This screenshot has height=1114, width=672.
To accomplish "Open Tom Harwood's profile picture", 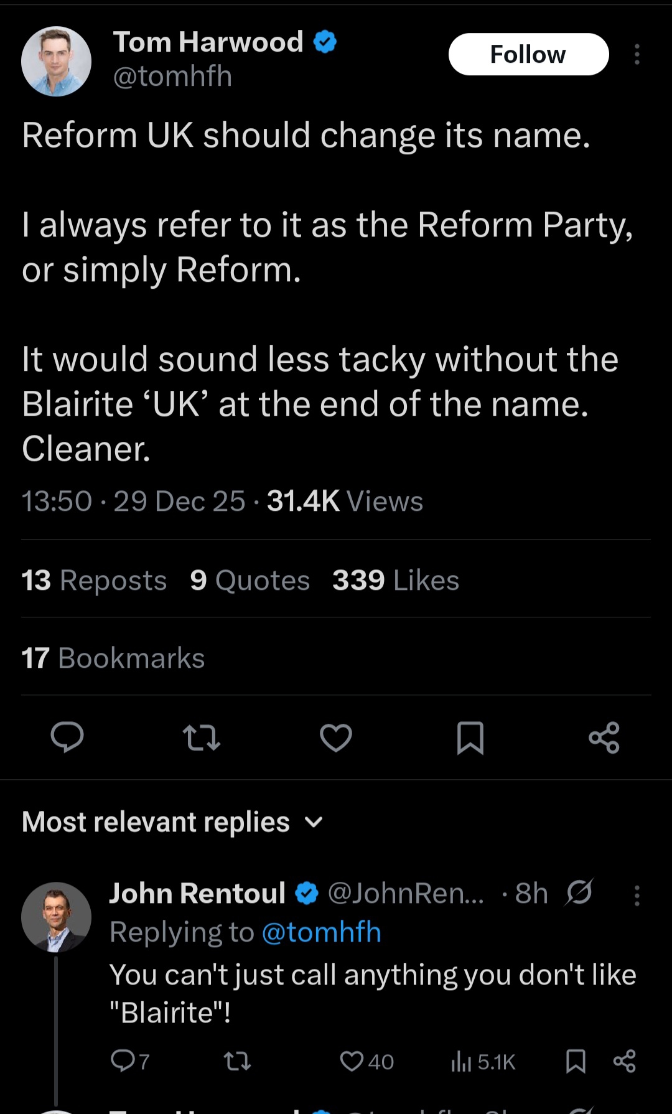I will pyautogui.click(x=56, y=62).
